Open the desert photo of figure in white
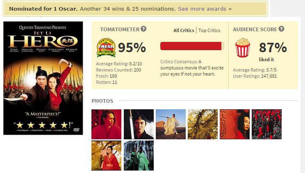This screenshot has height=173, width=305. tap(171, 124)
